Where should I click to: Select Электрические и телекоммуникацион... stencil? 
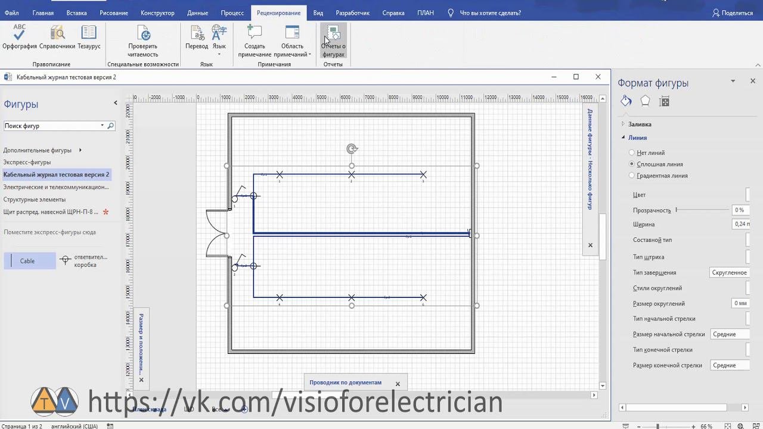coord(56,187)
